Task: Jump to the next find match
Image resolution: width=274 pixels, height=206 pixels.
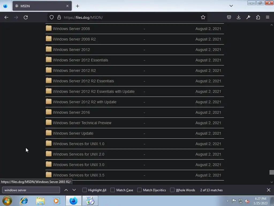Action: pos(74,190)
